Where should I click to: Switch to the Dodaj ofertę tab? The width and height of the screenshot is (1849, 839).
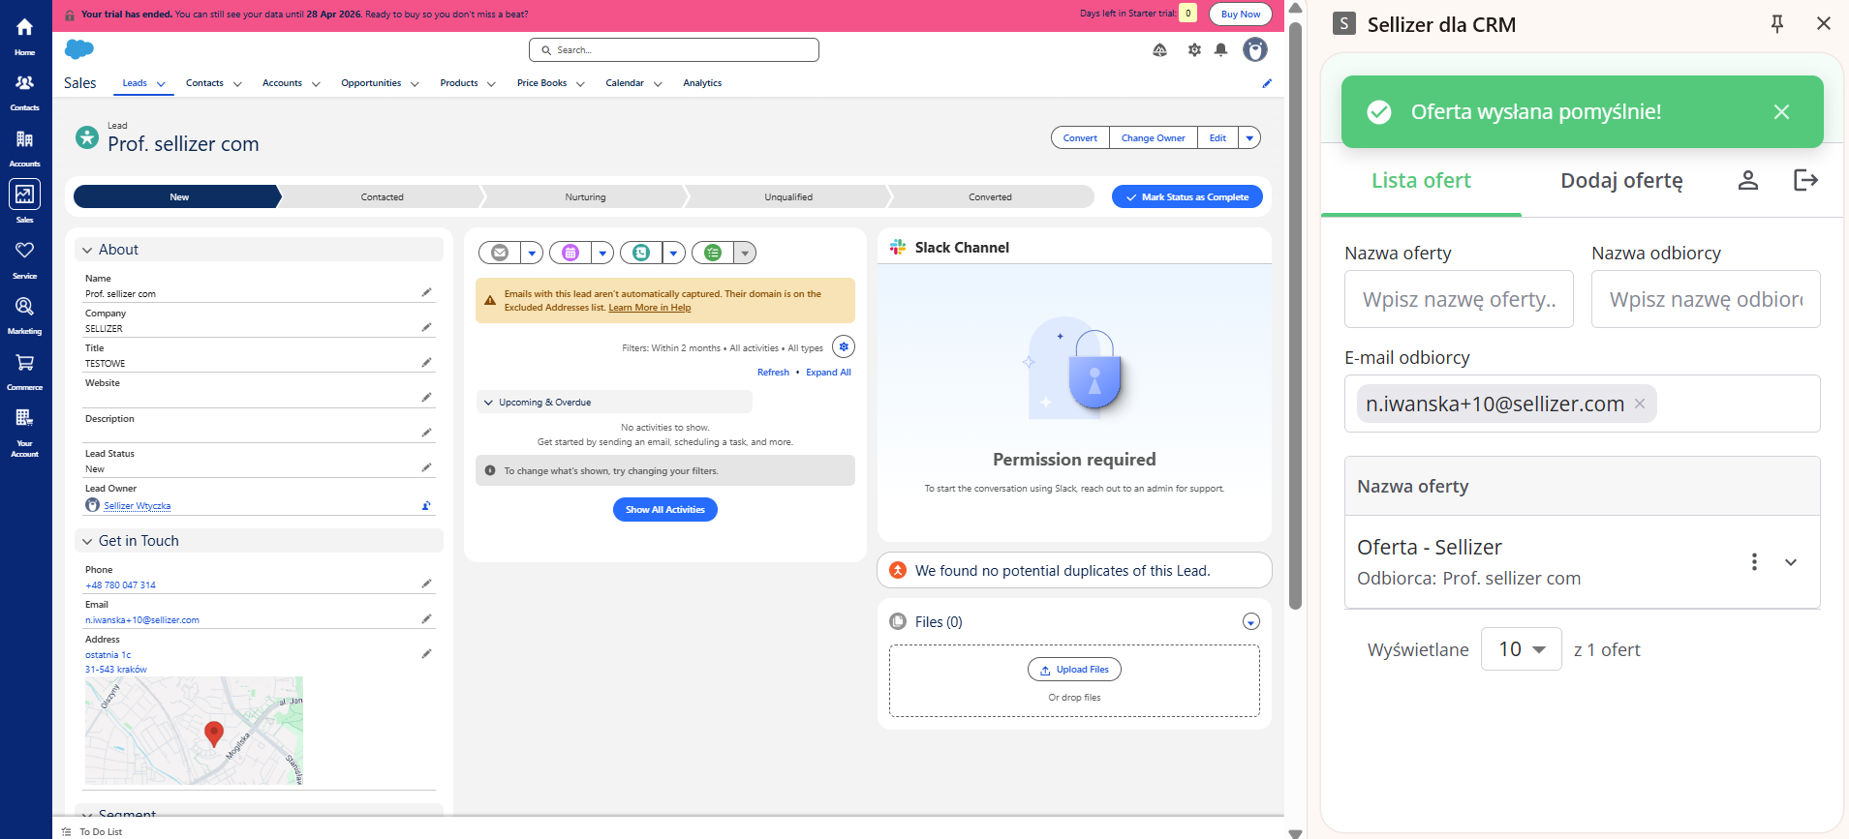[1621, 181]
